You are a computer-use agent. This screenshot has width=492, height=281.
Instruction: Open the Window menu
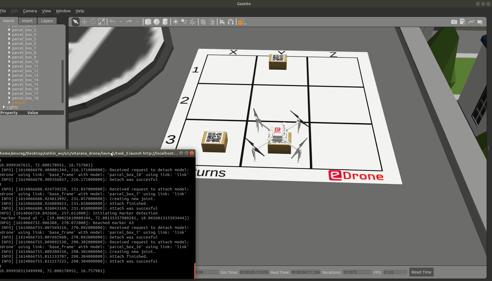pyautogui.click(x=63, y=11)
